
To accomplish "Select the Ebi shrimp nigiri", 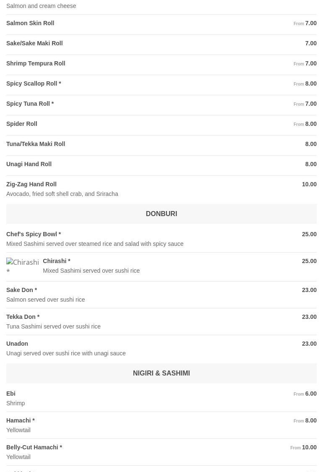I will [161, 399].
